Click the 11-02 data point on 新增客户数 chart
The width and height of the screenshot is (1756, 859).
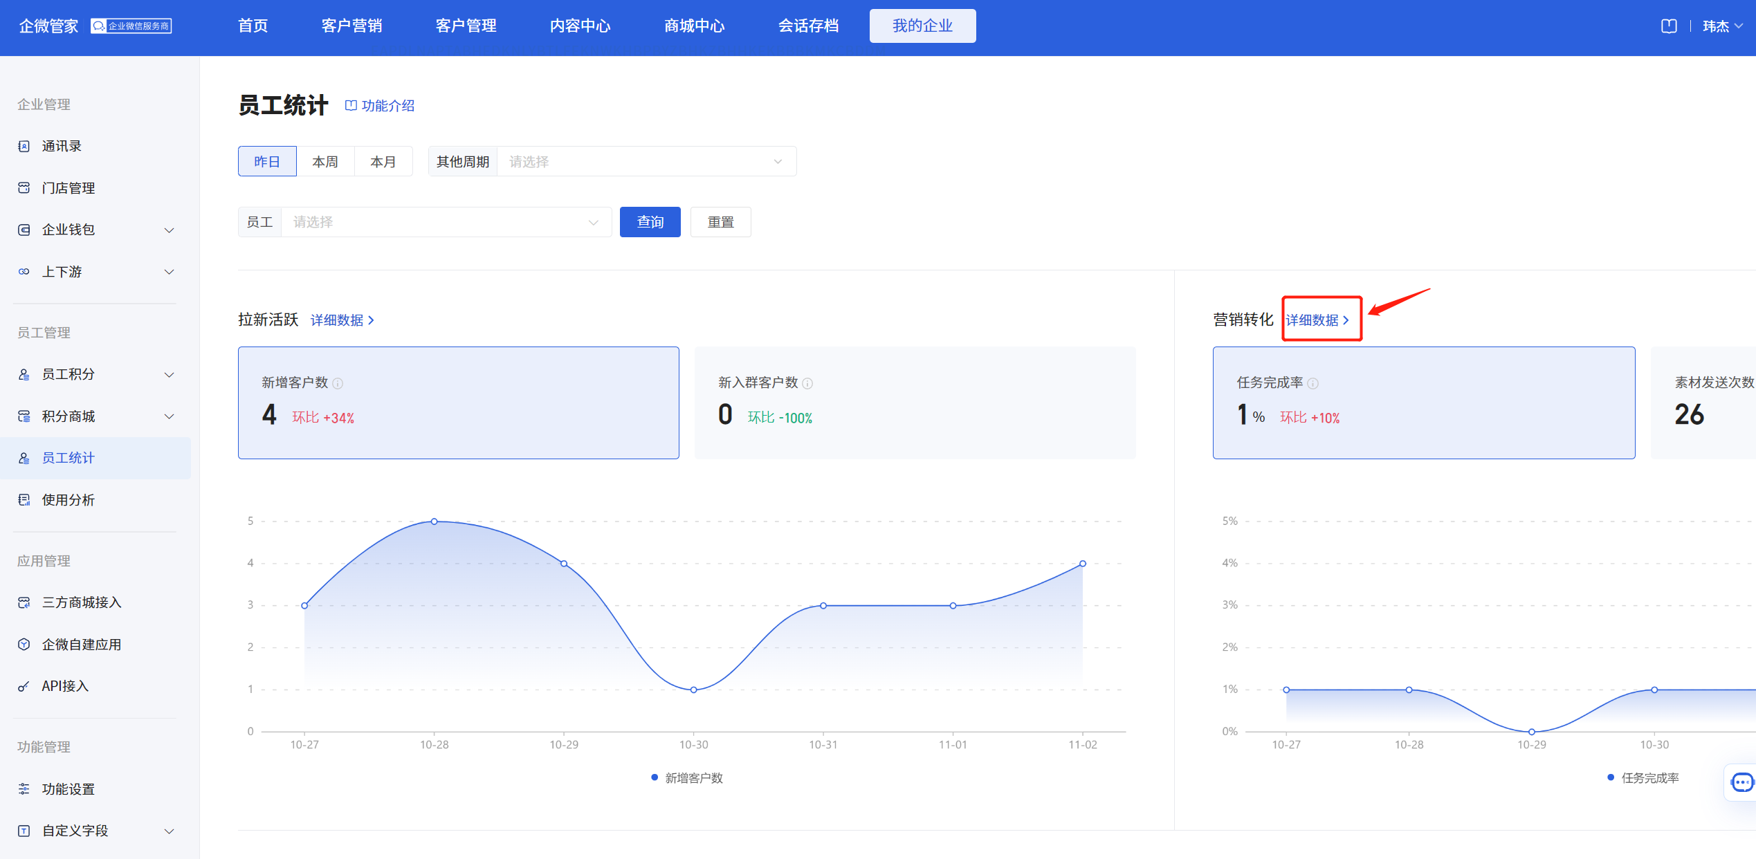(1083, 564)
